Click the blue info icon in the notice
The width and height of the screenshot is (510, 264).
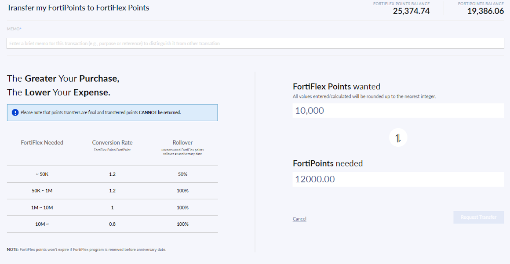tap(15, 112)
